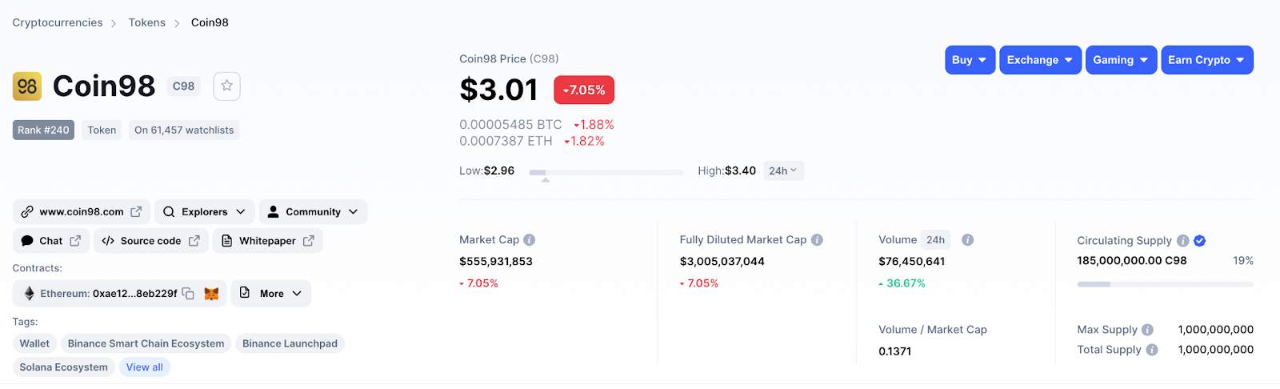The height and width of the screenshot is (389, 1280).
Task: Click the Max Supply info icon
Action: (1148, 330)
